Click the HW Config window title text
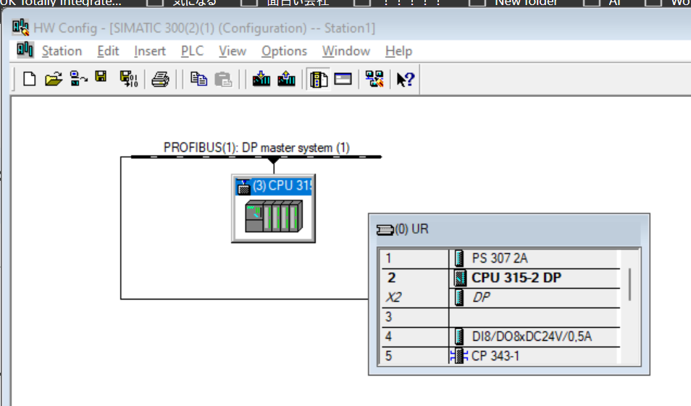The width and height of the screenshot is (691, 406). coord(204,28)
